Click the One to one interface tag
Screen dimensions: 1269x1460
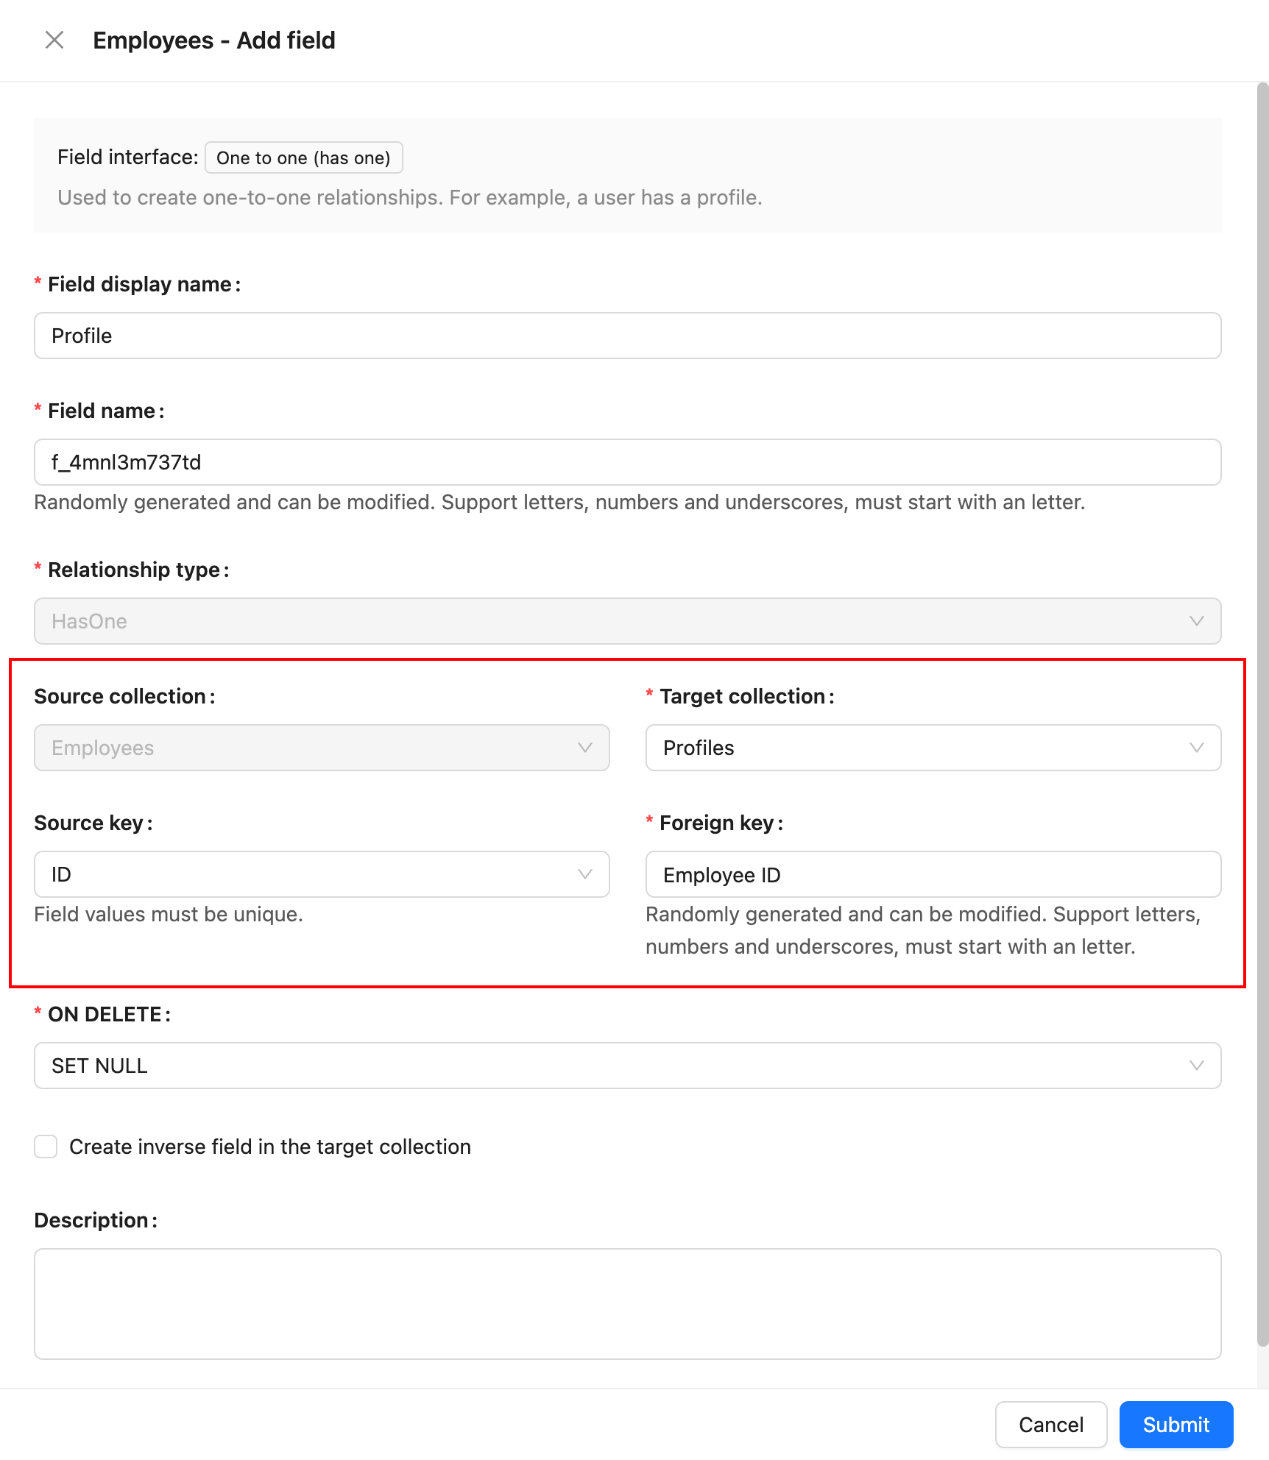[x=303, y=157]
